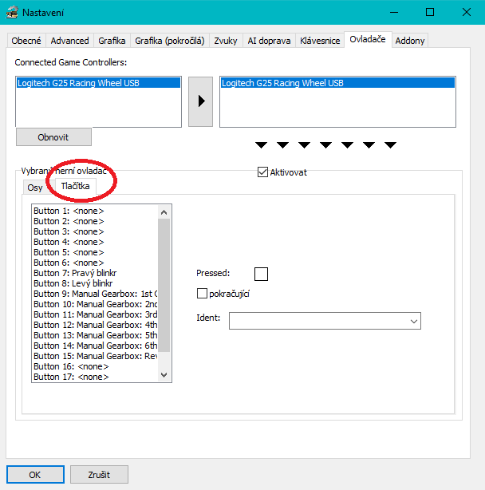
Task: Confirm settings with OK button
Action: pos(34,474)
